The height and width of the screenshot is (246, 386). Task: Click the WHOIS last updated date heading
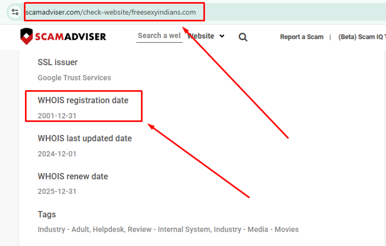(85, 138)
